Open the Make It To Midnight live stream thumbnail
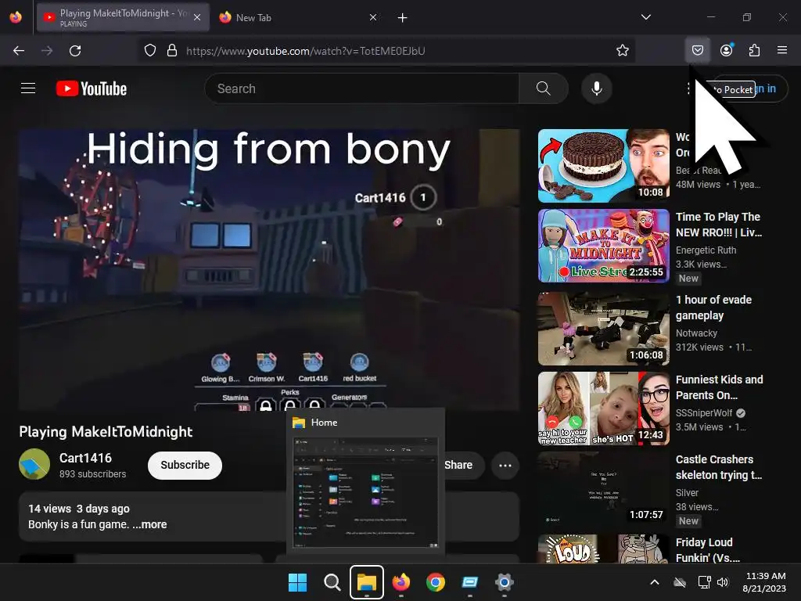The height and width of the screenshot is (601, 801). click(603, 246)
